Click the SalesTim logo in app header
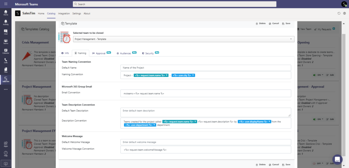Image resolution: width=349 pixels, height=168 pixels. click(18, 13)
